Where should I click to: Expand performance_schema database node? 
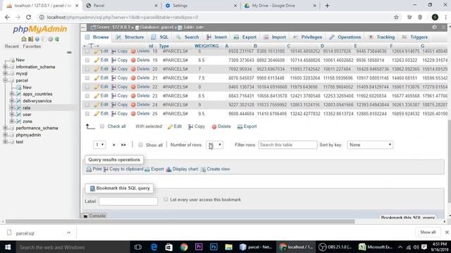click(5, 128)
